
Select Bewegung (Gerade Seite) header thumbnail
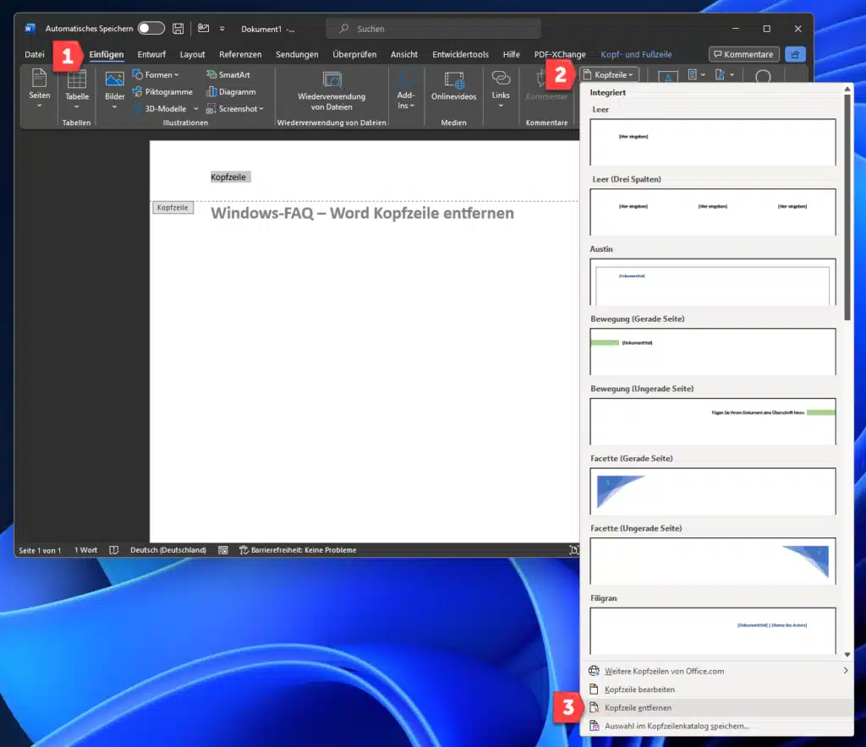point(712,352)
